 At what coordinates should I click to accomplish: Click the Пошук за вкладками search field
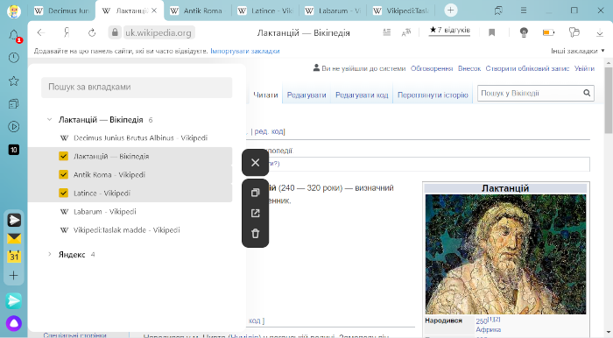coord(137,88)
